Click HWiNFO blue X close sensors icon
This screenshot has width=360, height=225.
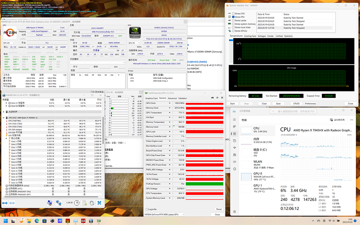click(99, 203)
